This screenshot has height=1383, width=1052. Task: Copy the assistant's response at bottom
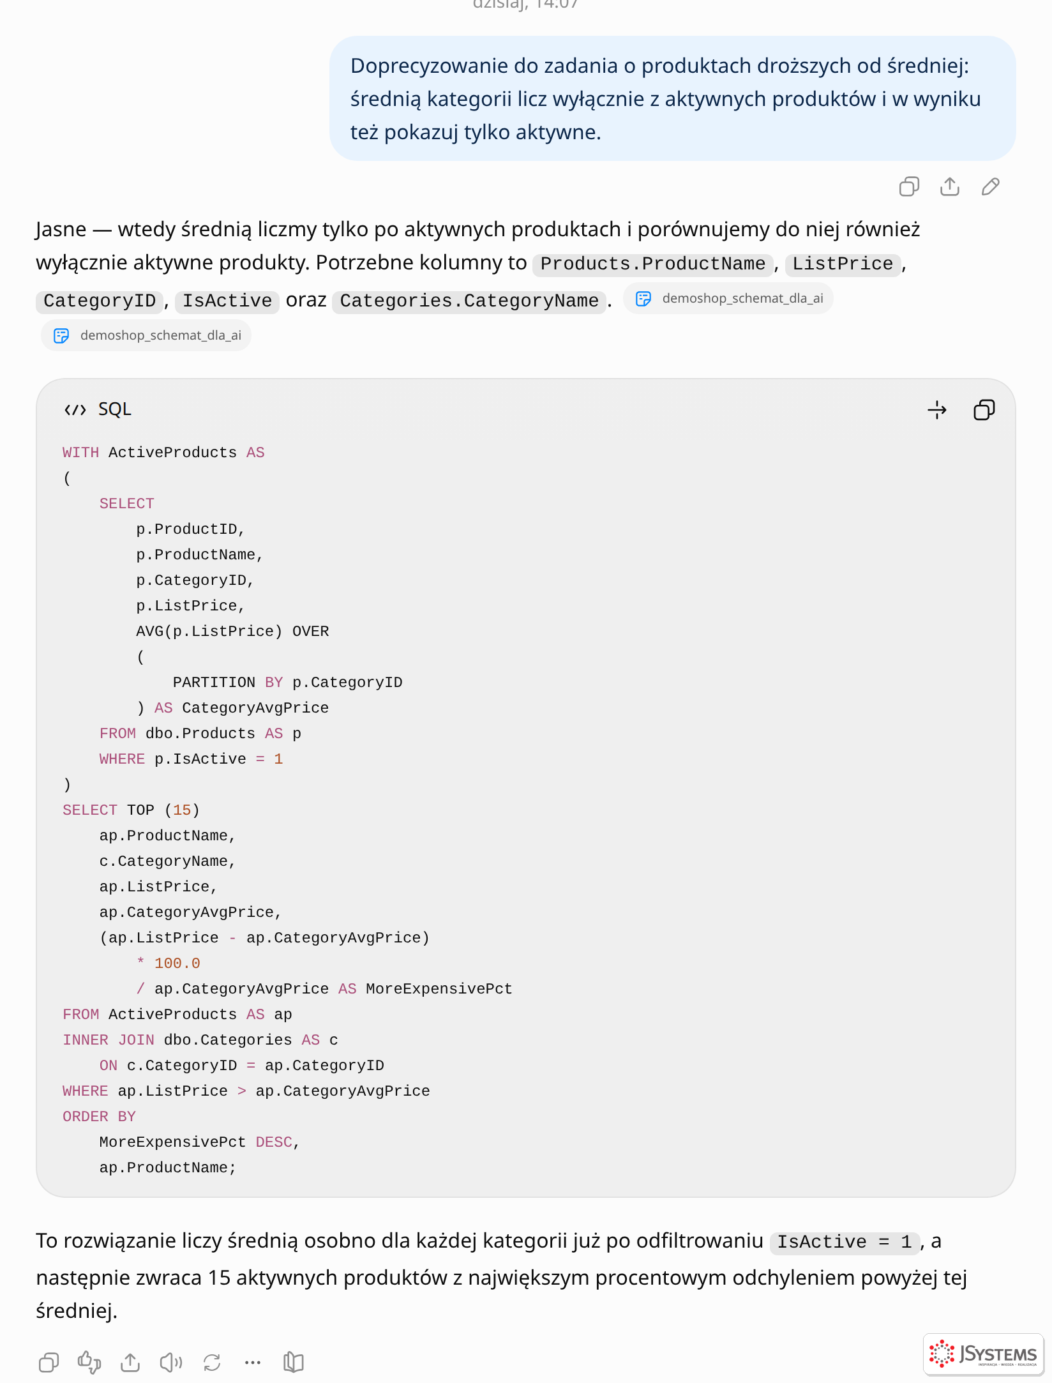[49, 1363]
